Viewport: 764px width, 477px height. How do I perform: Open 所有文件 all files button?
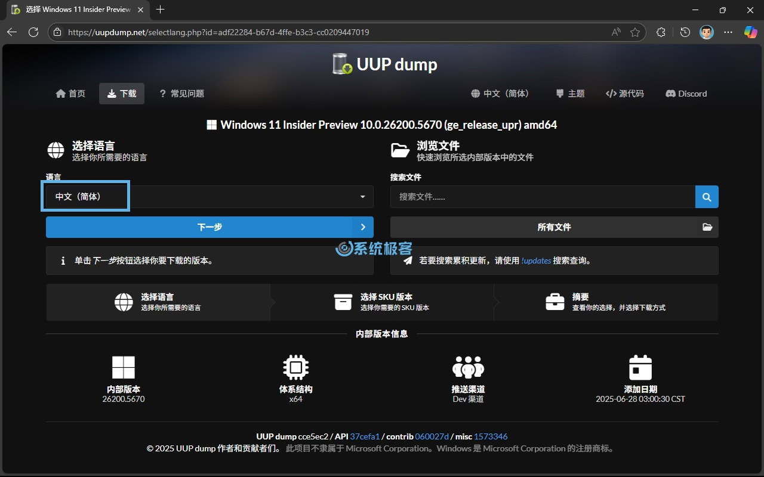554,227
